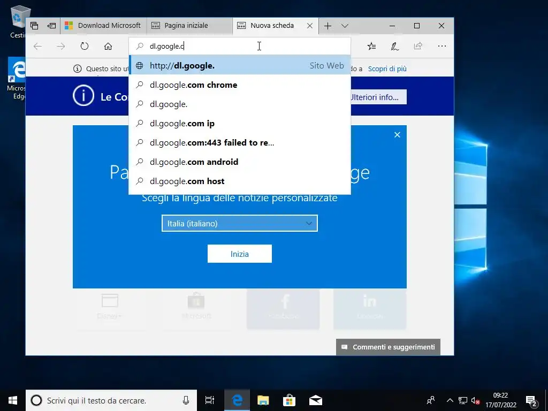Click the LinkedIn top site tile
The height and width of the screenshot is (411, 548).
[370, 309]
